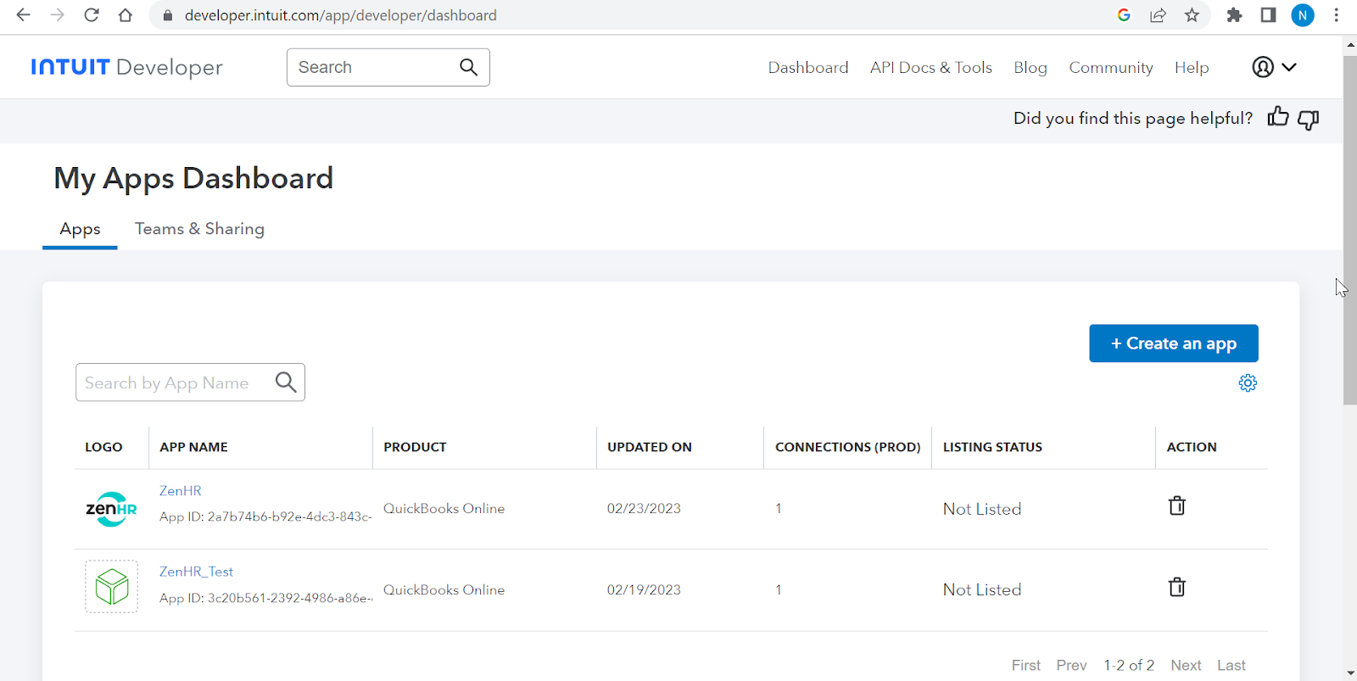Image resolution: width=1357 pixels, height=681 pixels.
Task: Give thumbs up for page helpfulness
Action: [1277, 117]
